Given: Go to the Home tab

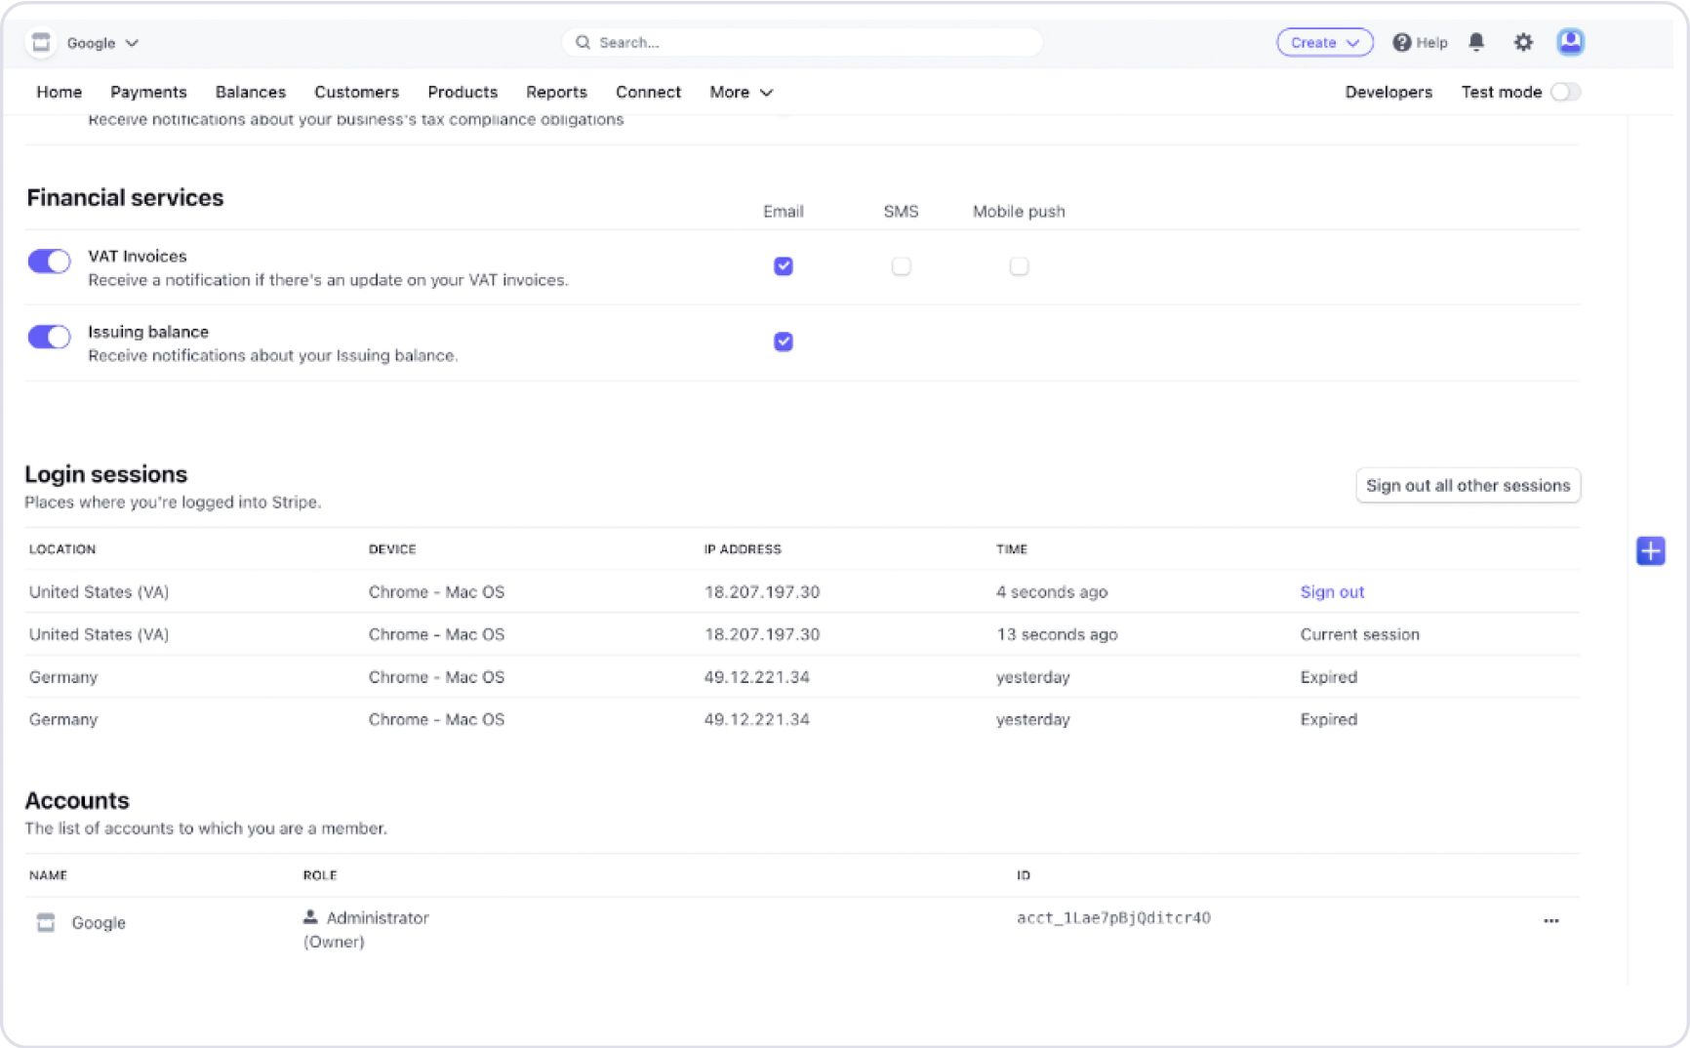Looking at the screenshot, I should tap(60, 92).
